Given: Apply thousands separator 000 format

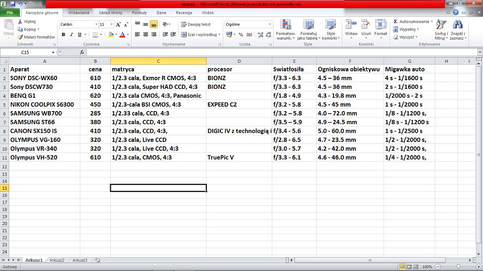Looking at the screenshot, I should click(249, 34).
